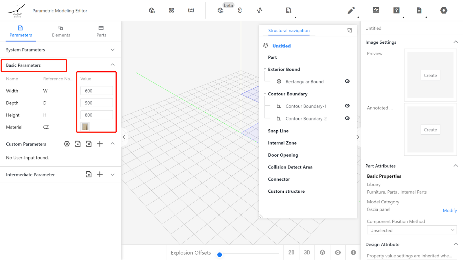Switch to 3D view mode
This screenshot has height=260, width=463.
[x=307, y=252]
